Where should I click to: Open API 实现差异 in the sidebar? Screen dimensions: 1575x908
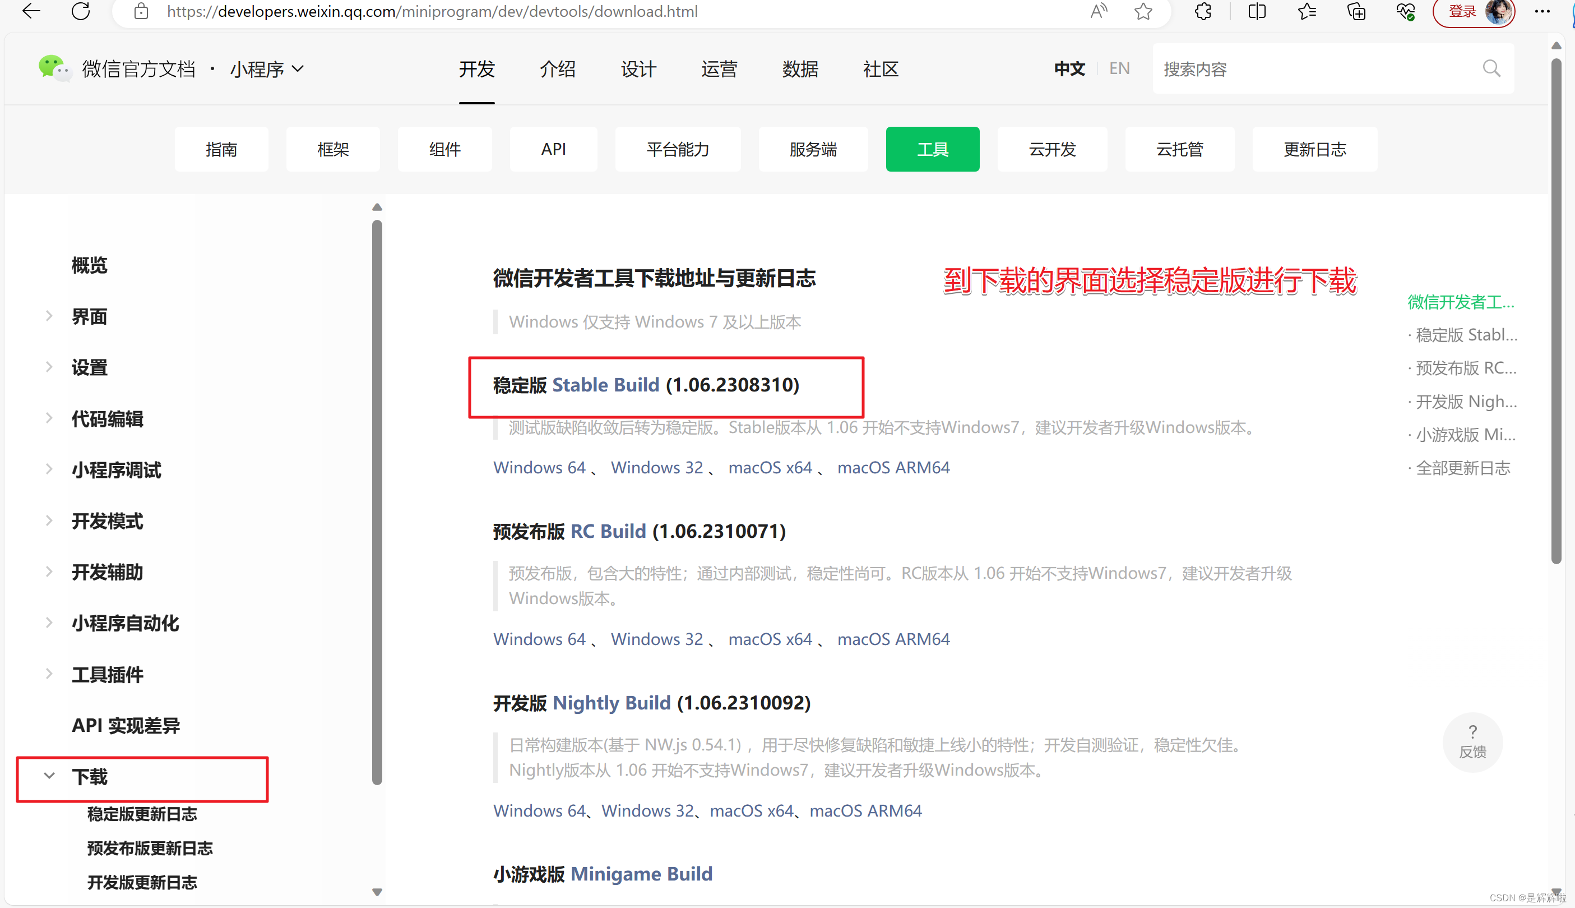126,725
